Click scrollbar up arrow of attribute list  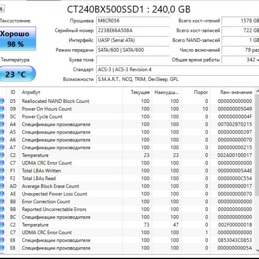[257, 91]
